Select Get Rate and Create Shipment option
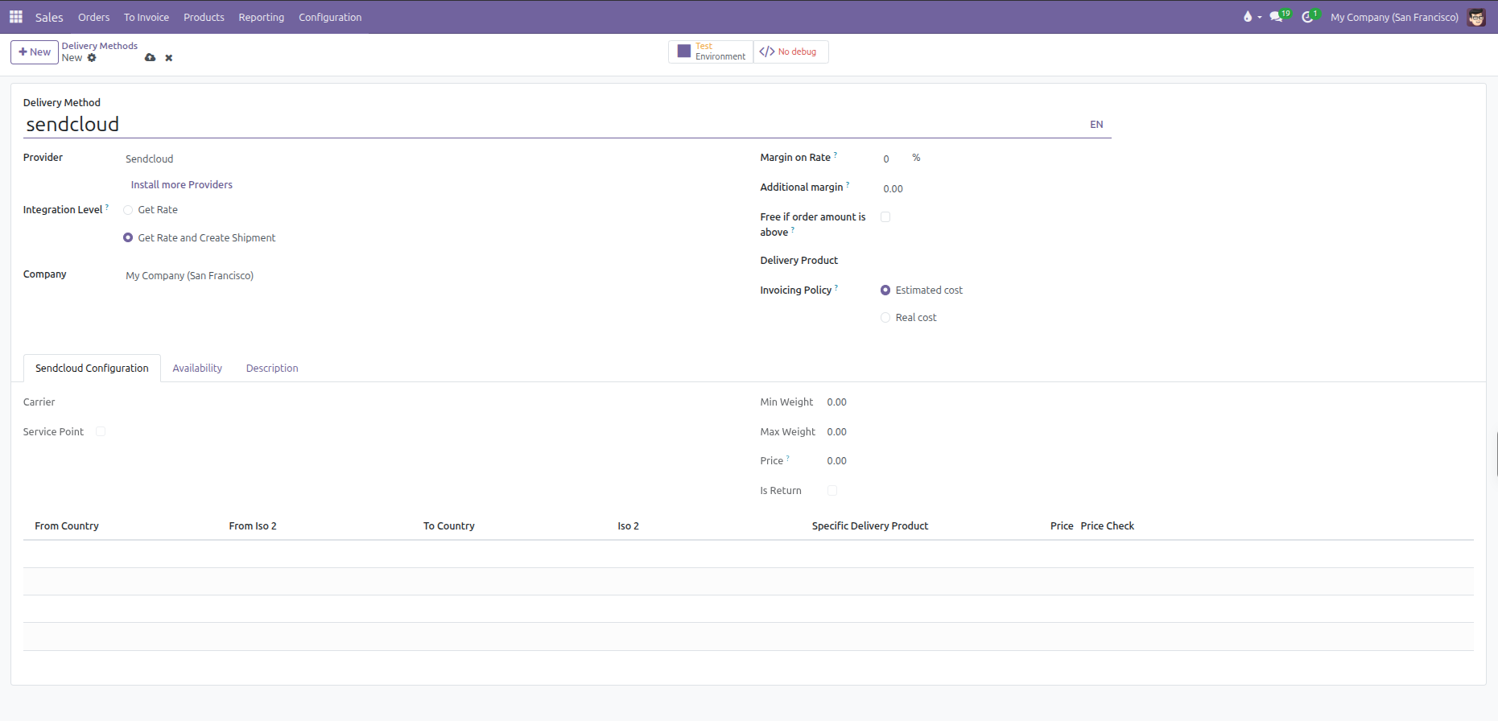 coord(128,238)
